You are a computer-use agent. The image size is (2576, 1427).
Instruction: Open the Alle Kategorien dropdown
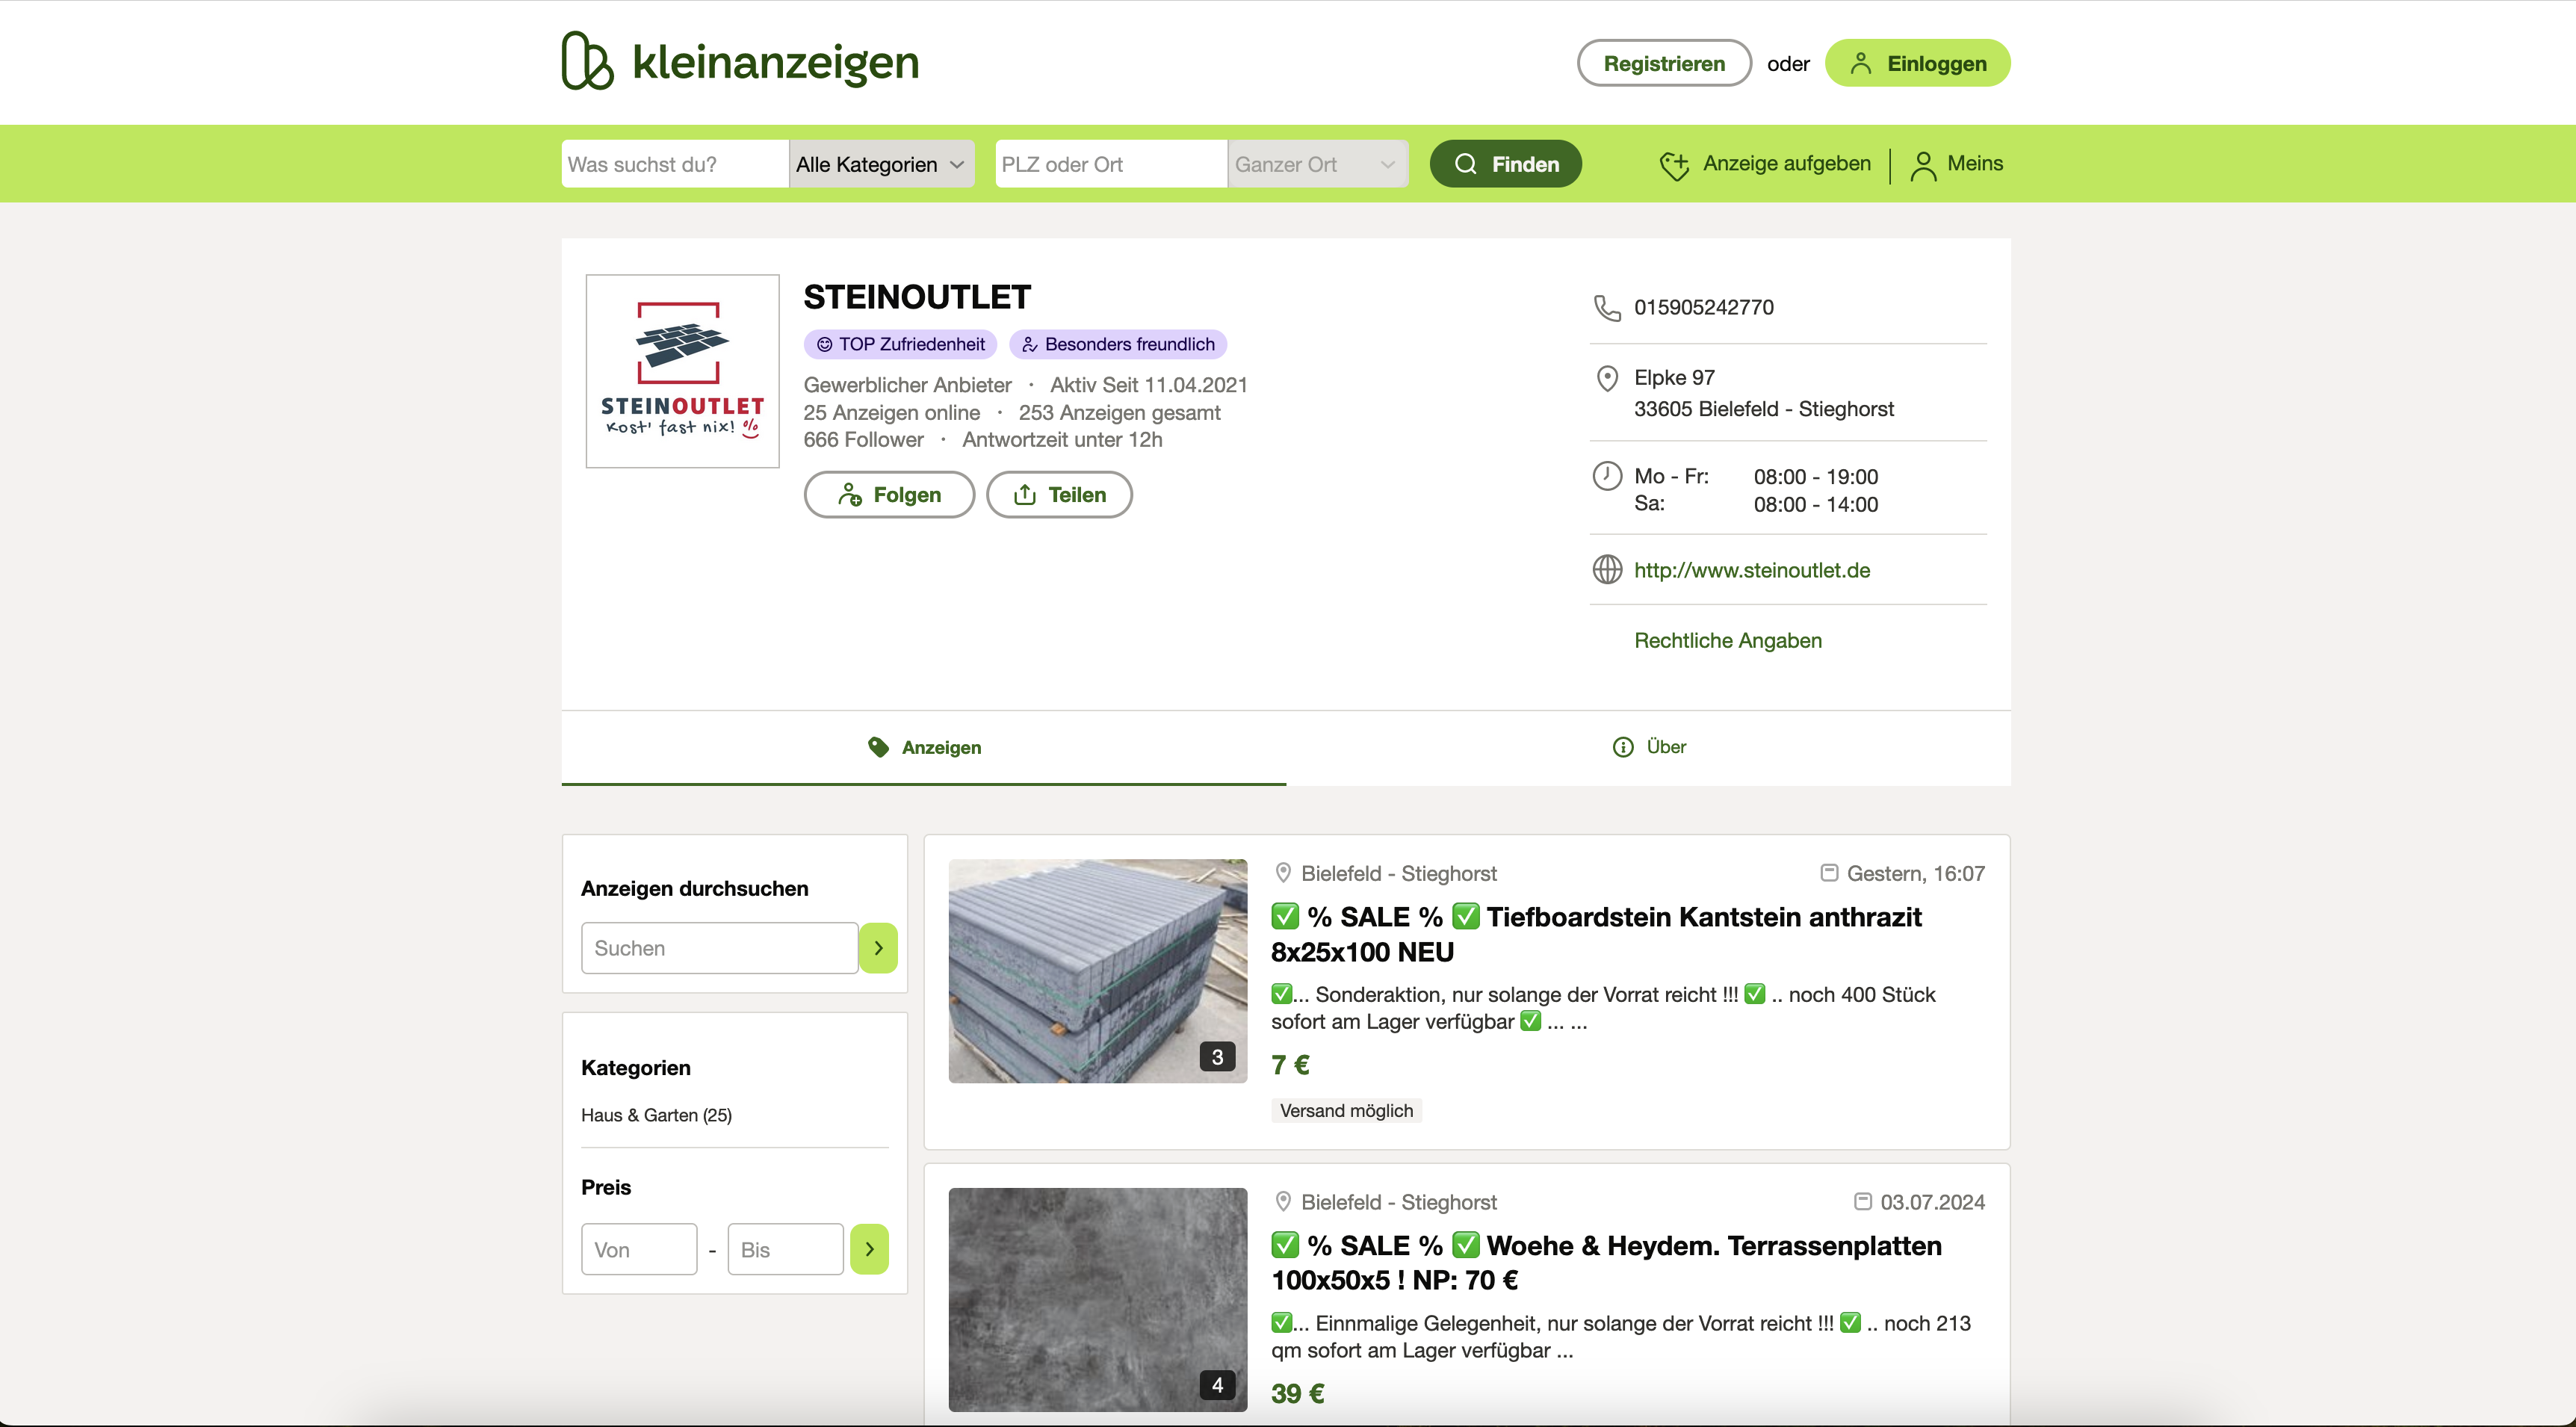point(880,163)
